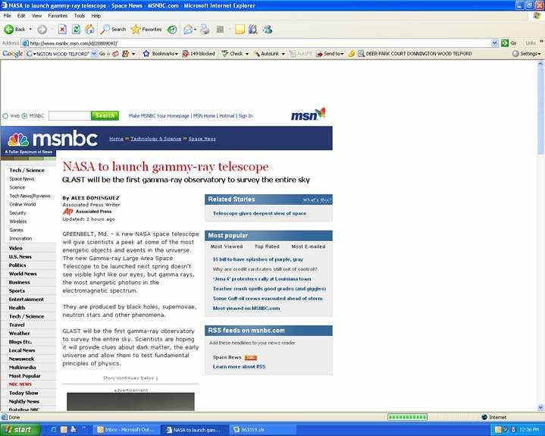The width and height of the screenshot is (545, 436).
Task: Click the Forward navigation arrow
Action: tap(42, 30)
